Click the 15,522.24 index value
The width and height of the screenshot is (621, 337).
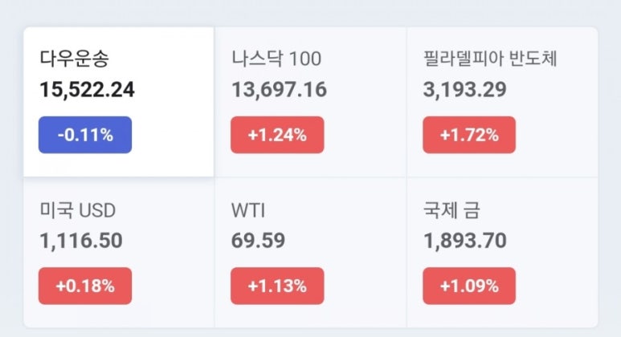(87, 90)
